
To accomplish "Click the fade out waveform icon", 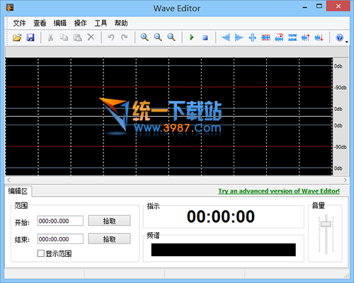I will (239, 37).
